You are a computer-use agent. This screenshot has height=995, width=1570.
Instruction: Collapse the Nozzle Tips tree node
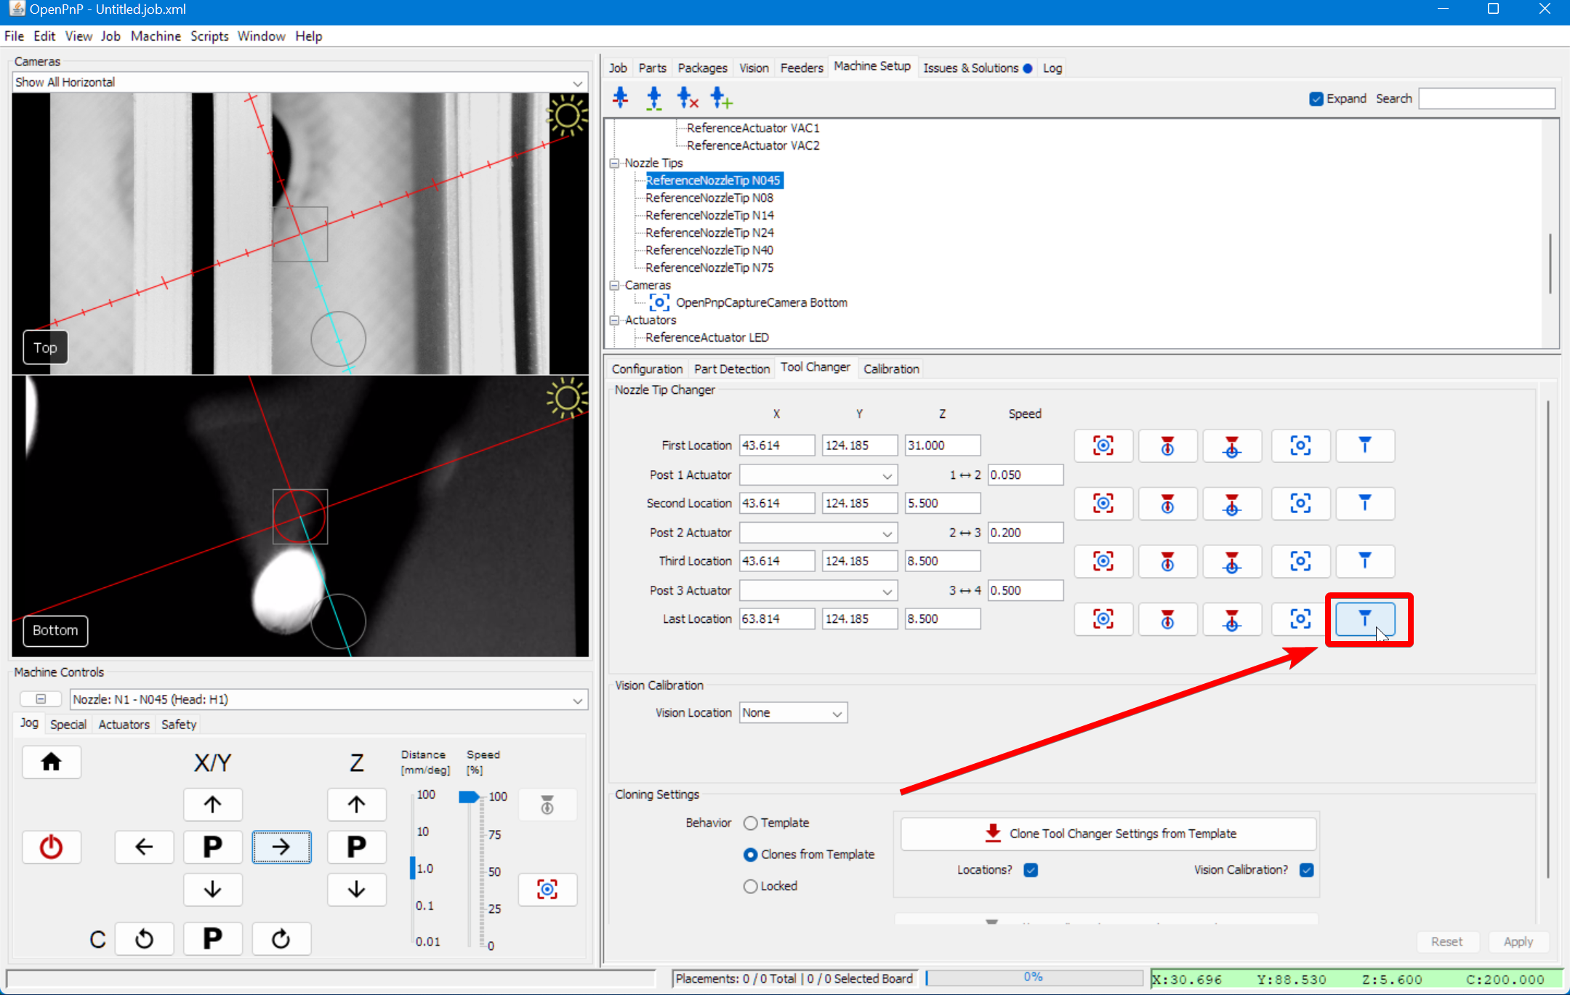coord(614,164)
